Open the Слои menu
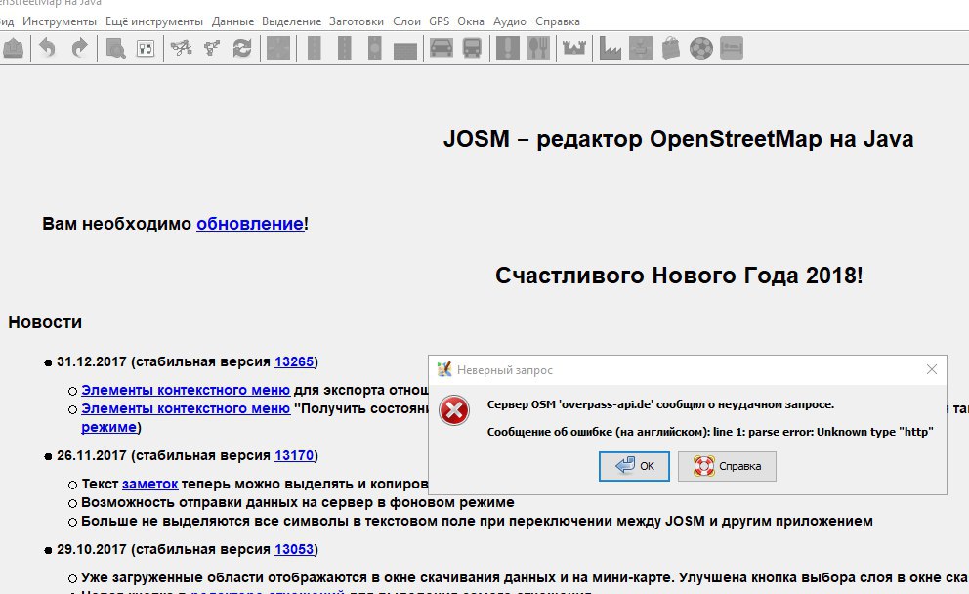Screen dimensions: 969x594 point(406,21)
